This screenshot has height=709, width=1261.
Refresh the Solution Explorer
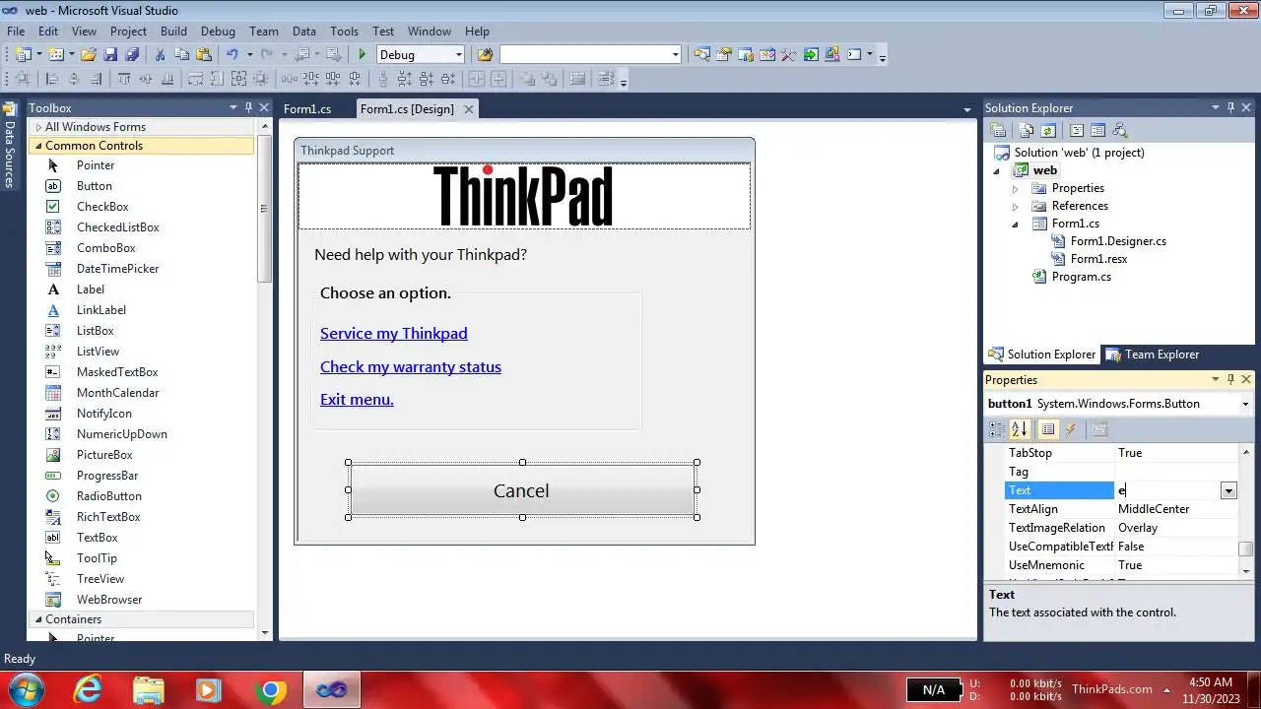pos(1047,130)
